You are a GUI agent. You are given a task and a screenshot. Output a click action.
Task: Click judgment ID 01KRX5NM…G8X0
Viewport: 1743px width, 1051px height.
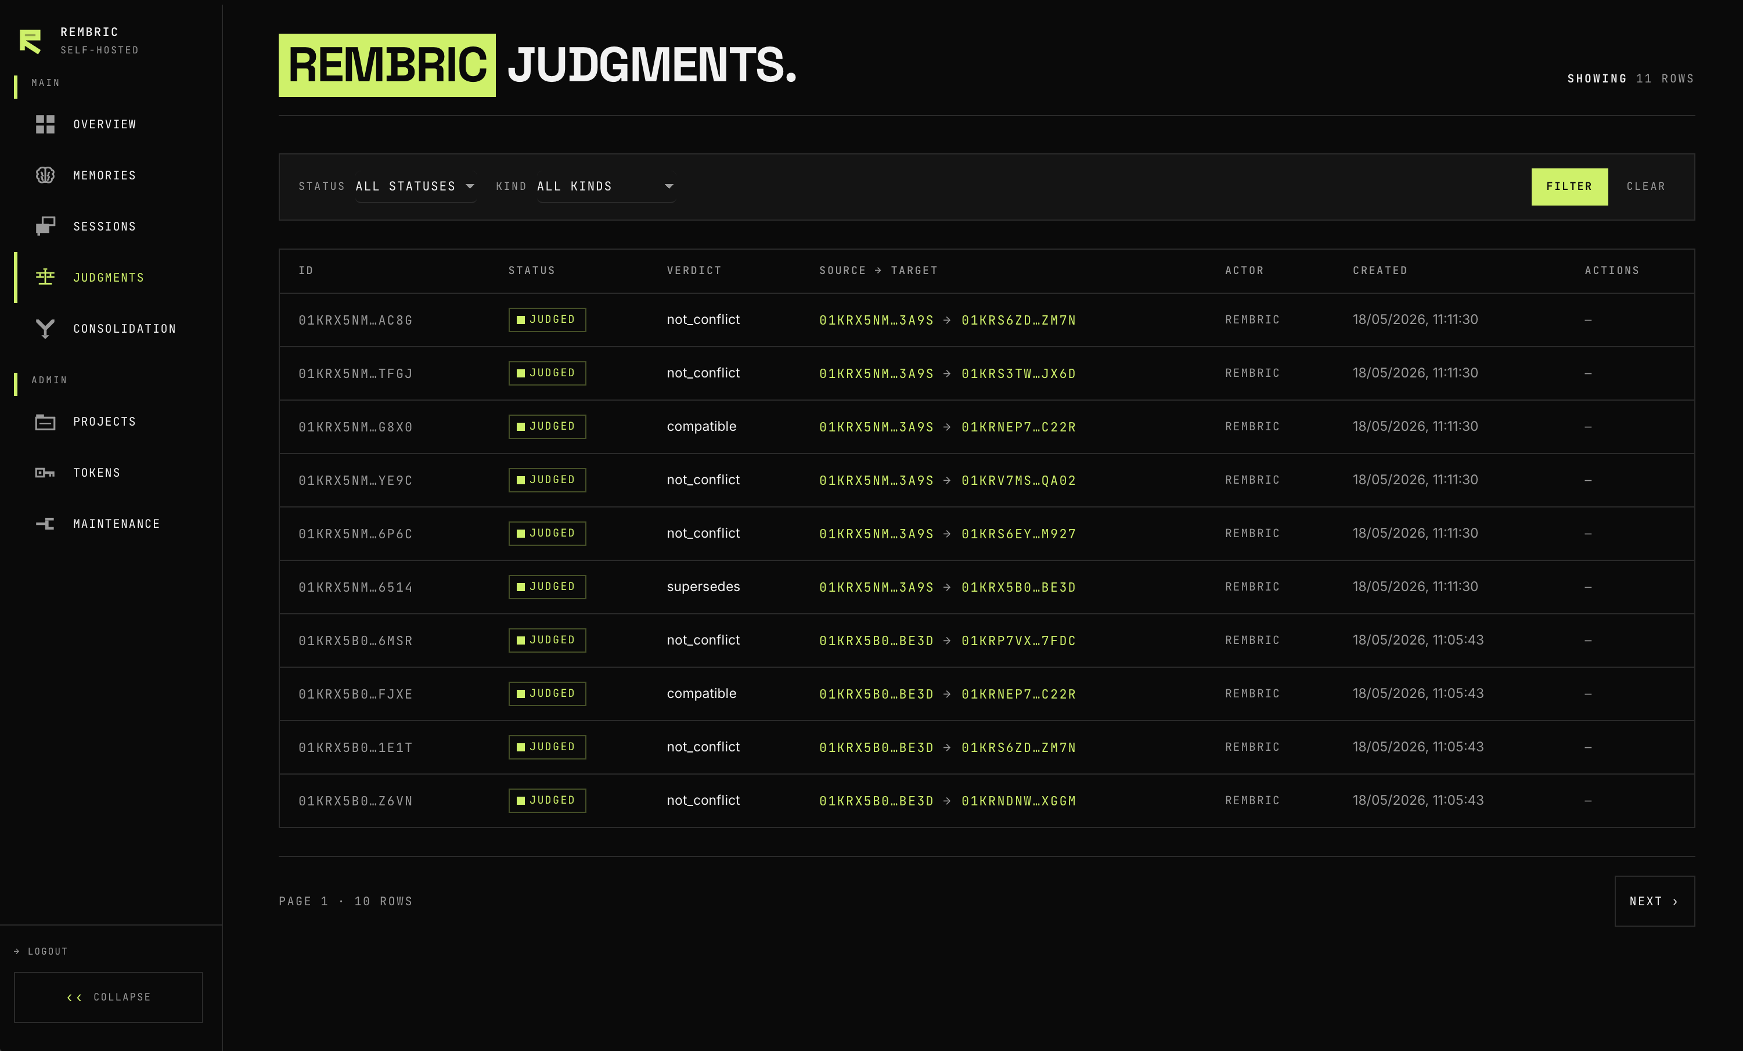356,427
